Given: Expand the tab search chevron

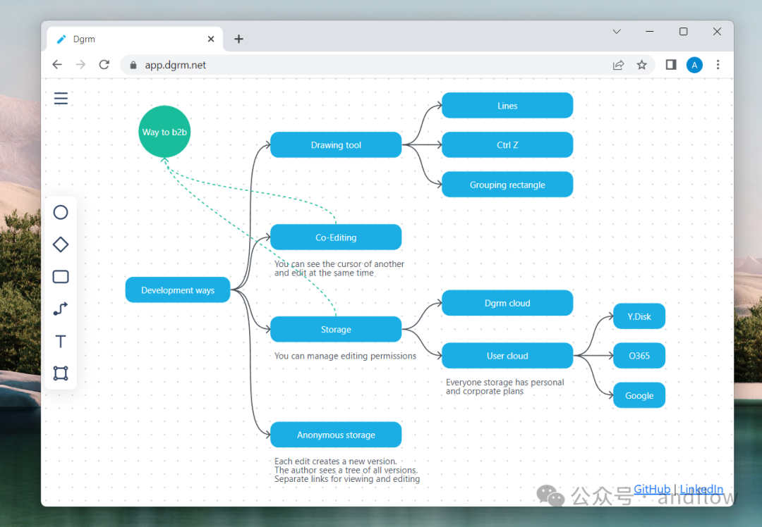Looking at the screenshot, I should tap(617, 32).
